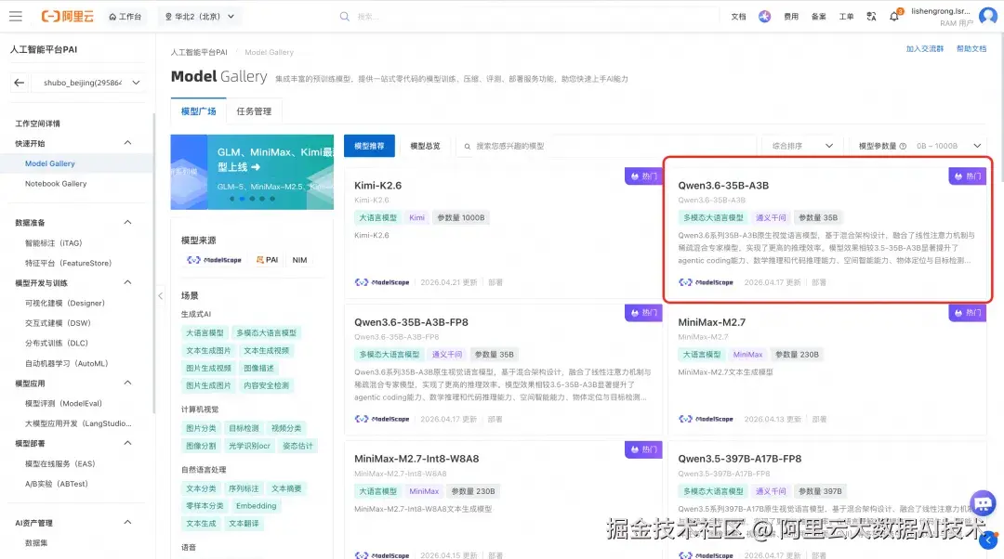Select the 模型总览 tab
This screenshot has height=559, width=1004.
pos(425,146)
